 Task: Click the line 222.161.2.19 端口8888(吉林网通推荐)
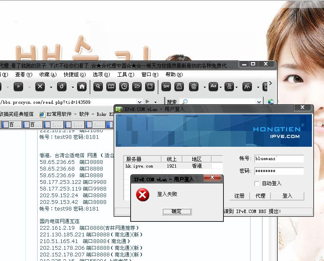[89, 228]
